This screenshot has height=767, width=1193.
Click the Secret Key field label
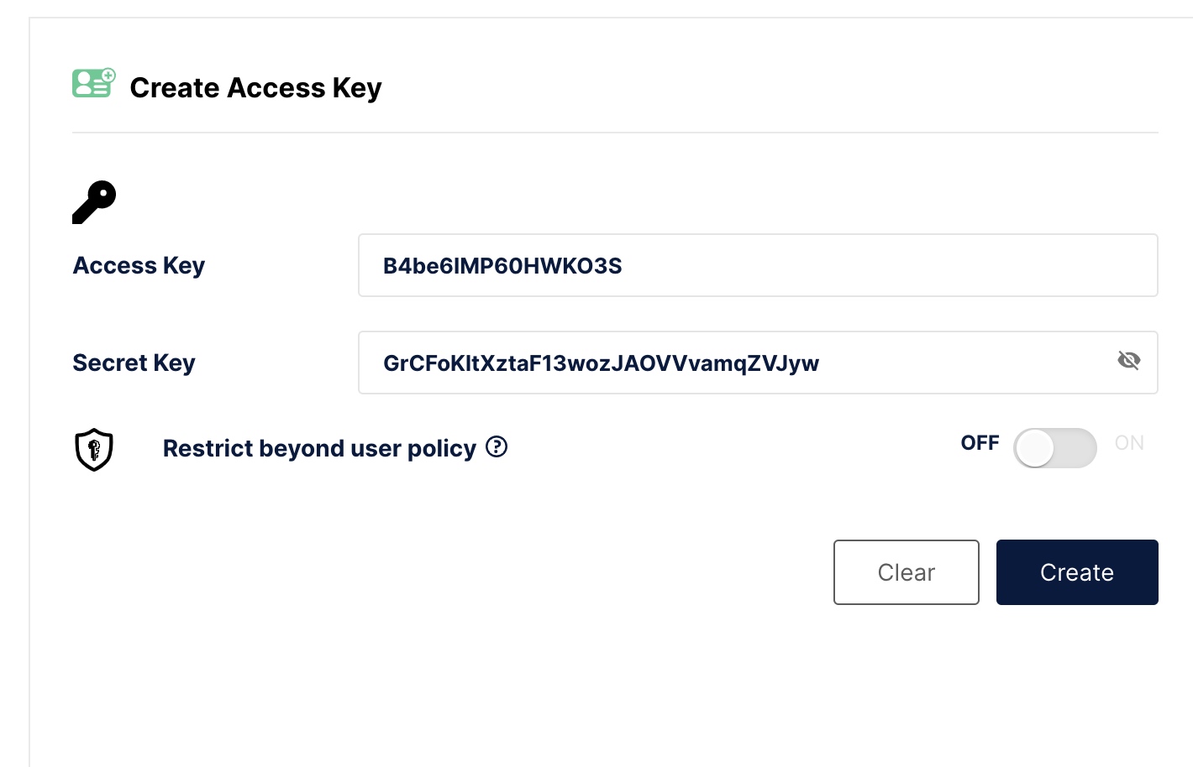point(134,363)
